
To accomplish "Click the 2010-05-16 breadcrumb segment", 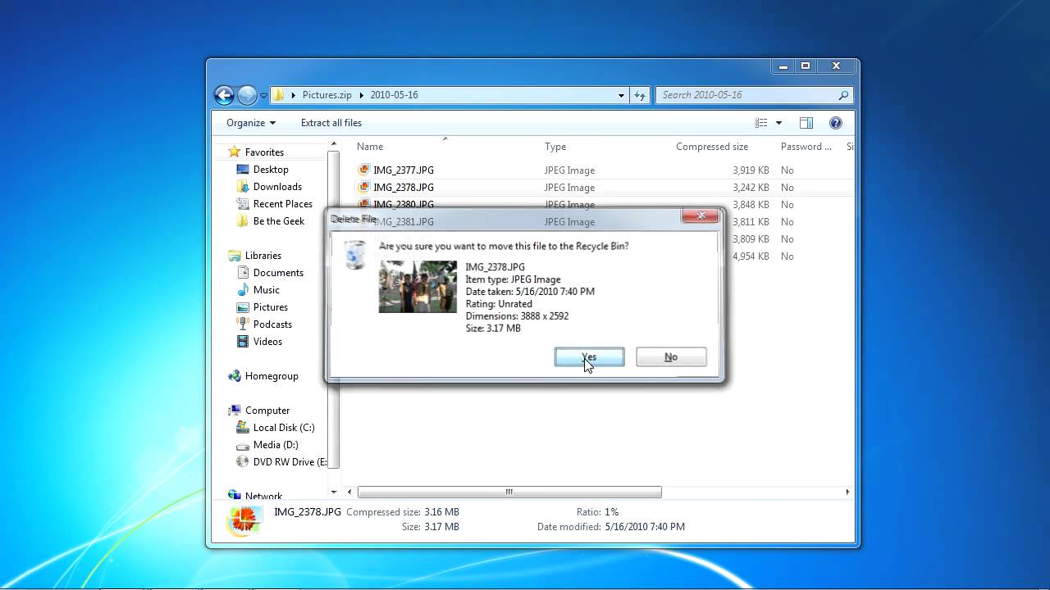I will pos(394,95).
